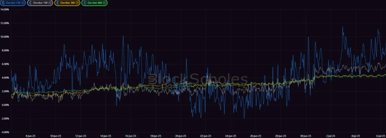
Task: Click the 8.00% y-axis label
Action: click(x=5, y=50)
